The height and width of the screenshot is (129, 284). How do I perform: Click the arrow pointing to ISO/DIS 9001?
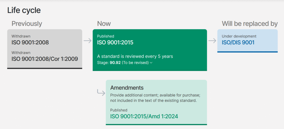pyautogui.click(x=212, y=41)
